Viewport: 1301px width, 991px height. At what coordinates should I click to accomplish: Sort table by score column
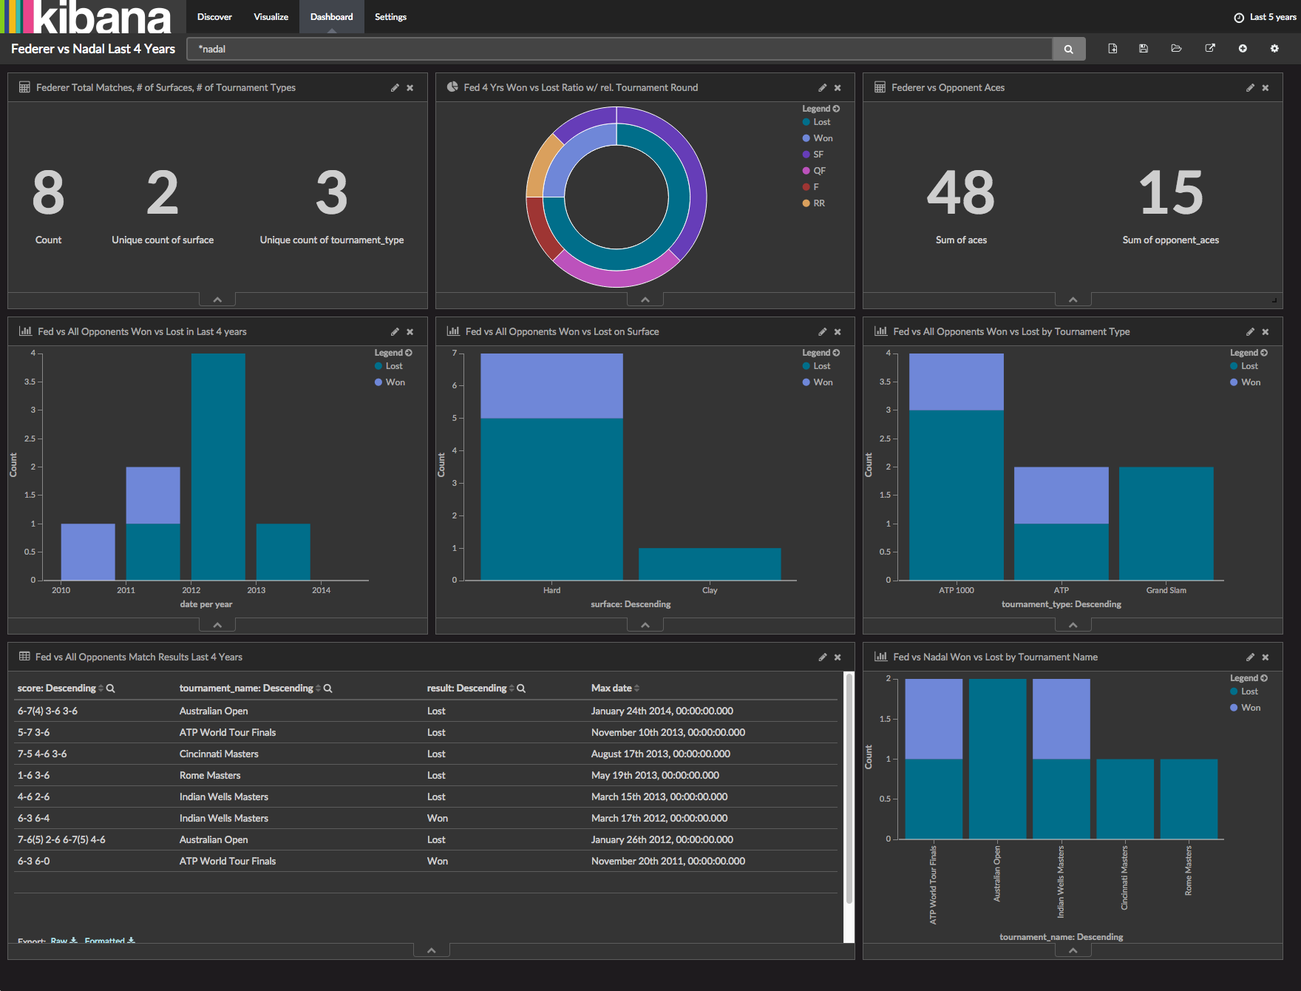[101, 688]
